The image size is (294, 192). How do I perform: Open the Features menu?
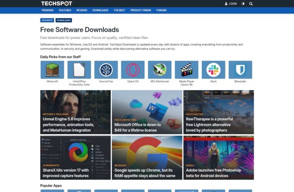65,10
